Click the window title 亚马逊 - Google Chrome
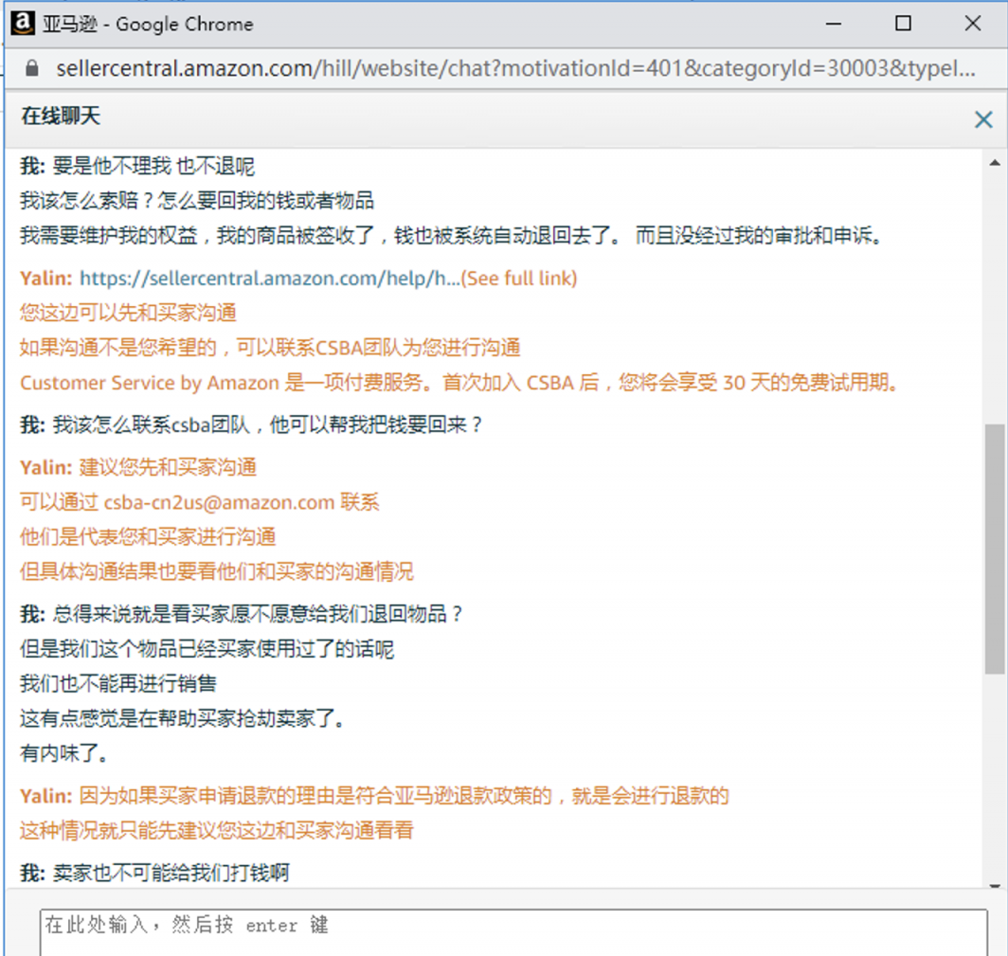 click(148, 25)
